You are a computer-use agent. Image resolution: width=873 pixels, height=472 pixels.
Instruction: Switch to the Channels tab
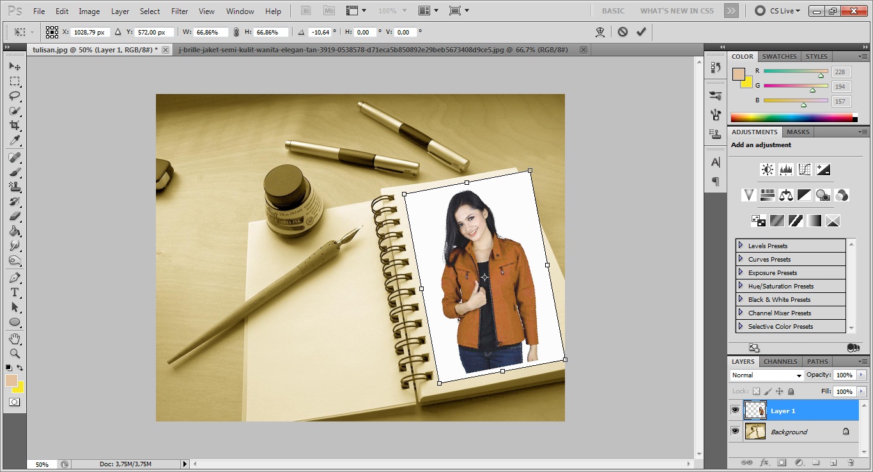click(780, 361)
